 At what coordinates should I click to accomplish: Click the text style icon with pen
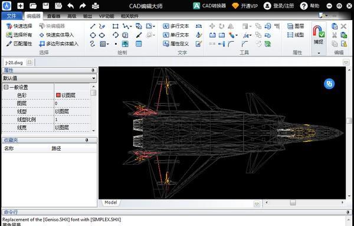[199, 35]
